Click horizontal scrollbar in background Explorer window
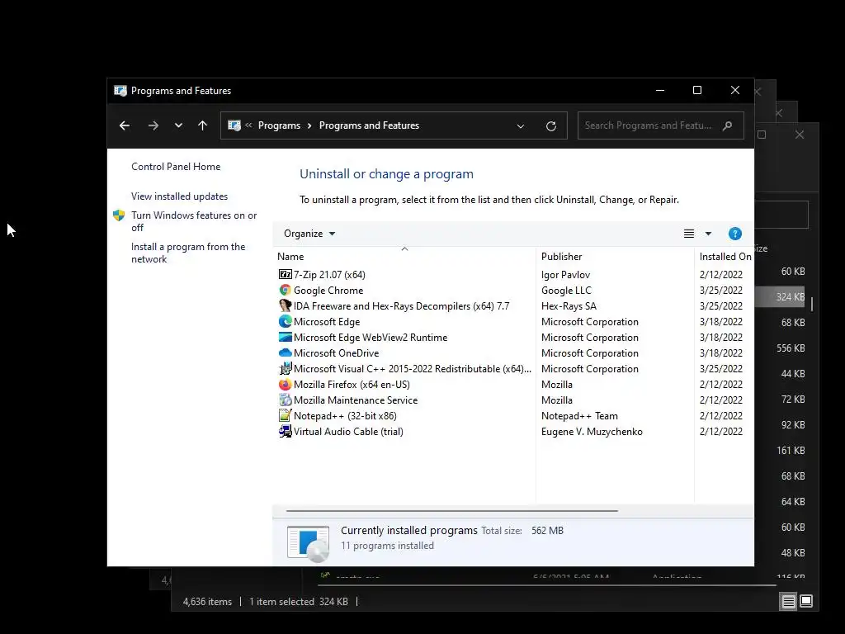845x634 pixels. (547, 584)
